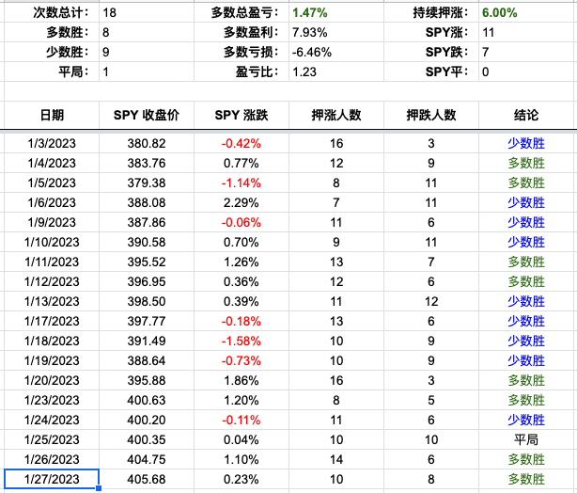Select the 次数总计 value cell showing 18

(x=147, y=12)
